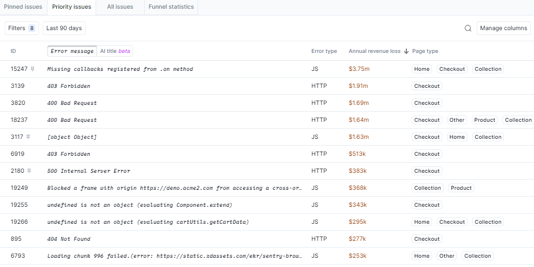Viewport: 534px width, 267px height.
Task: Click pin icon beside issue 3117
Action: point(29,137)
